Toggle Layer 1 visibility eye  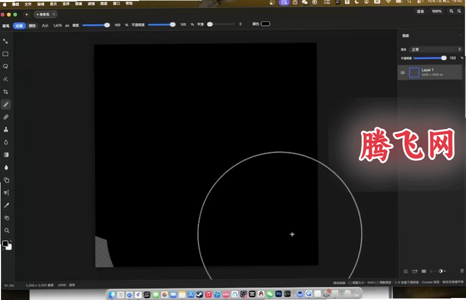point(403,72)
